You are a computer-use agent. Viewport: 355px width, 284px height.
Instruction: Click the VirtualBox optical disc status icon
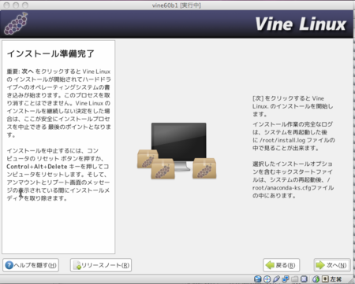pos(267,279)
